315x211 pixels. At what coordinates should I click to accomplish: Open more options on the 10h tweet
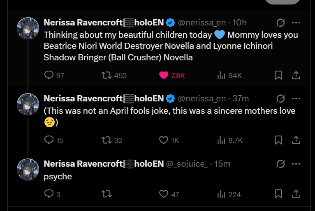coord(296,23)
